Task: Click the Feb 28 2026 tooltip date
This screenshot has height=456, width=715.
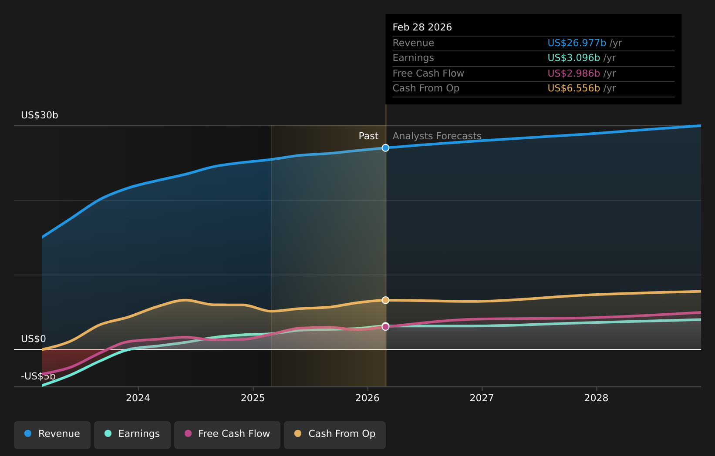Action: (x=422, y=27)
